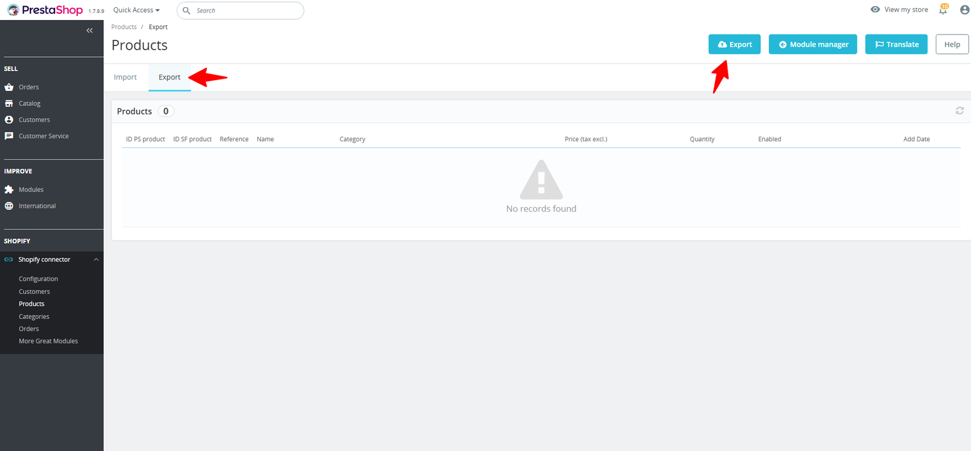Open the Customer Service menu
971x451 pixels.
[x=44, y=136]
